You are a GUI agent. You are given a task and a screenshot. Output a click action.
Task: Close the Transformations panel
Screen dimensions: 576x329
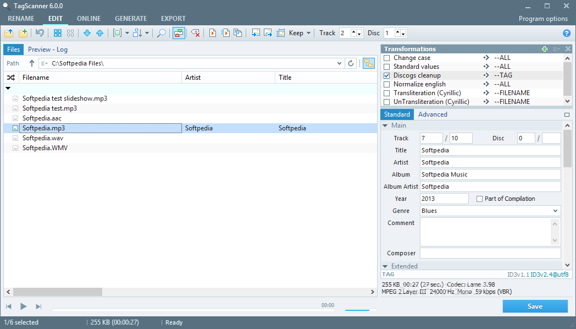[568, 49]
